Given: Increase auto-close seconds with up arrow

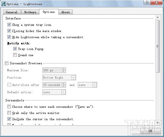Looking at the screenshot, I should 63,84.
